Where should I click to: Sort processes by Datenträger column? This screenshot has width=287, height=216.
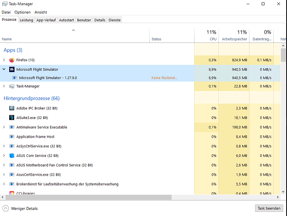261,36
